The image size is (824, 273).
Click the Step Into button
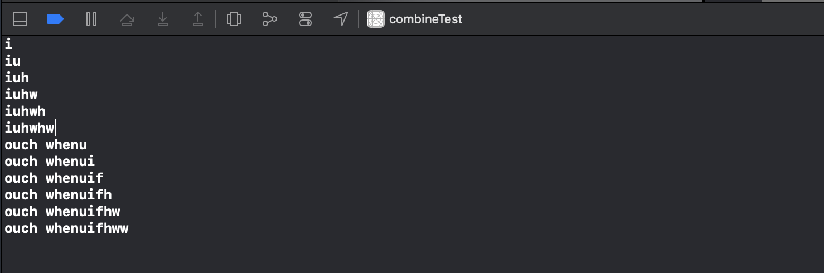[163, 19]
